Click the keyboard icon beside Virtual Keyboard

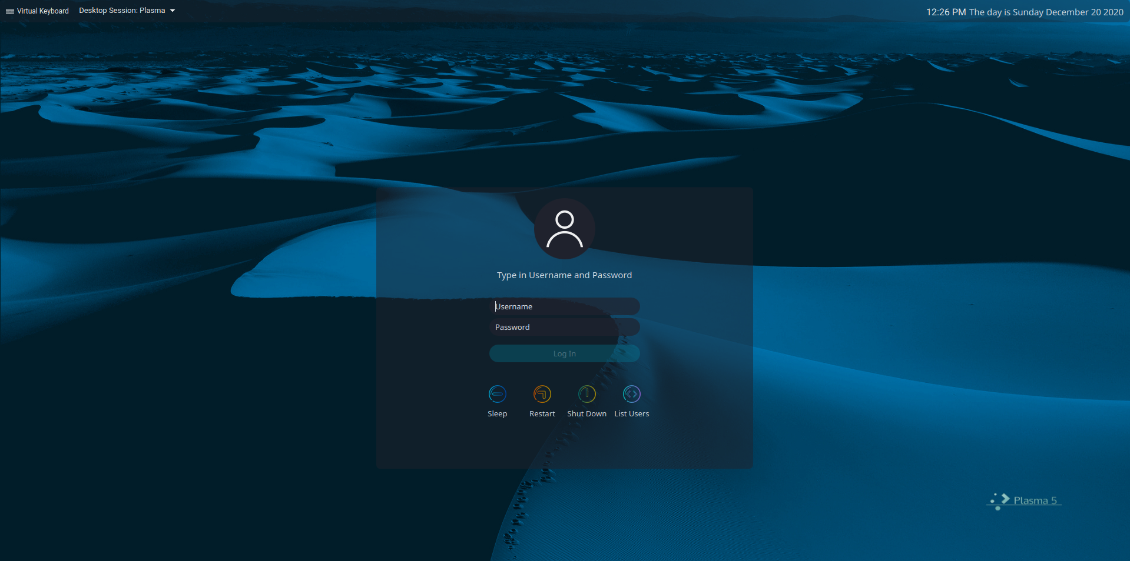[10, 11]
